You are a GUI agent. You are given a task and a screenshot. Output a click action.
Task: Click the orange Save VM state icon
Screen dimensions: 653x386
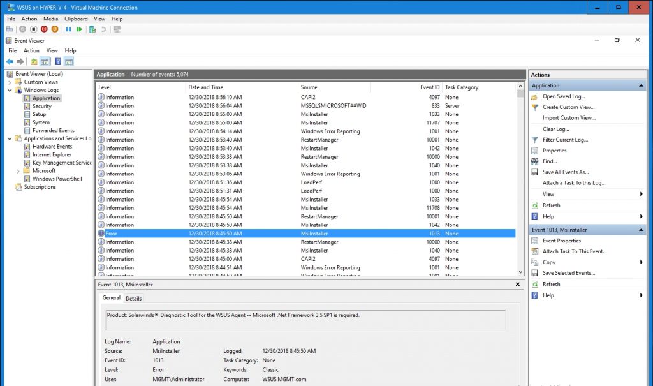(55, 29)
